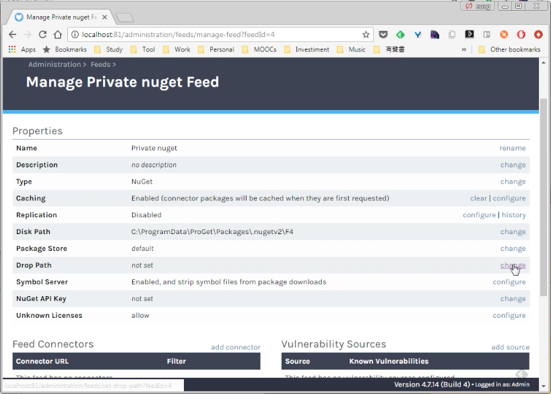
Task: Open the MOOCs bookmarks folder
Action: click(259, 49)
